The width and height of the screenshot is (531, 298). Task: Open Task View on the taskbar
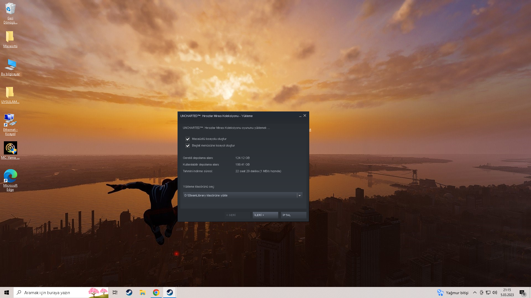click(x=115, y=292)
